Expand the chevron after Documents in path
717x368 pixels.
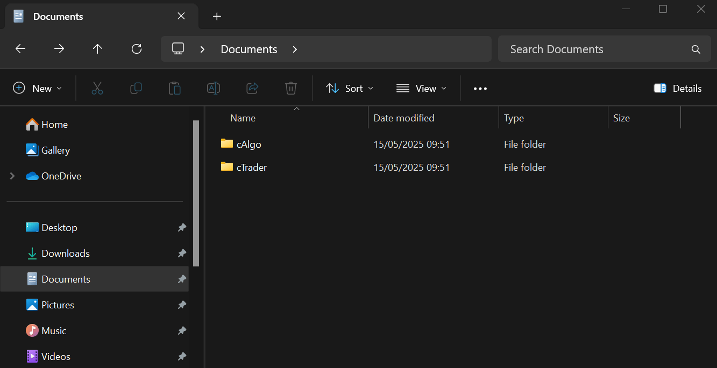(x=295, y=49)
